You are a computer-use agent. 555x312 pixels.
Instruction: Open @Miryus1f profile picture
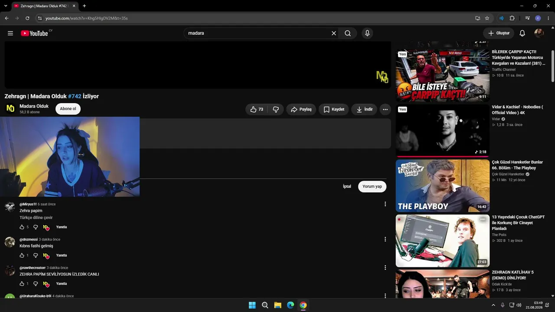point(10,207)
